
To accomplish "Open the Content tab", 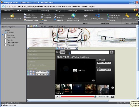I will pyautogui.click(x=7, y=11).
